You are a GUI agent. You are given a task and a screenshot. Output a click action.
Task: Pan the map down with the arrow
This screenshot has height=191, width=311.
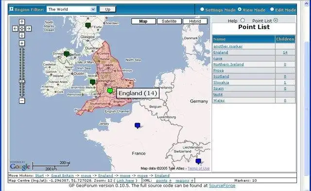pyautogui.click(x=22, y=35)
